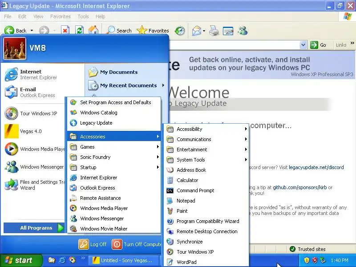
Task: Expand the Sonic Foundry submenu
Action: [x=114, y=157]
